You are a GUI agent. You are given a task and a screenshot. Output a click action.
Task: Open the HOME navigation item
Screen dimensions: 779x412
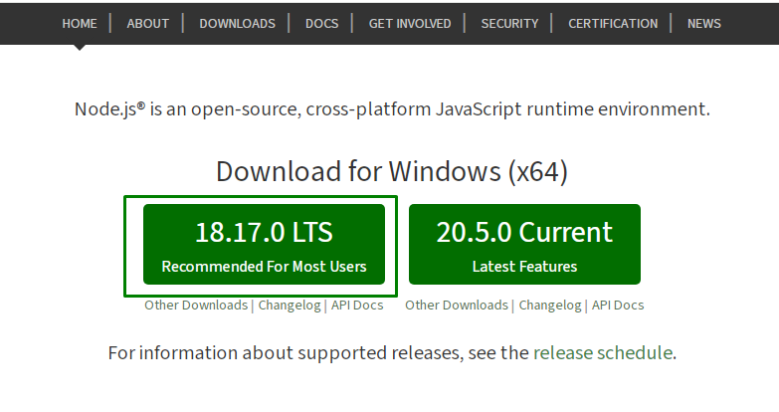80,23
